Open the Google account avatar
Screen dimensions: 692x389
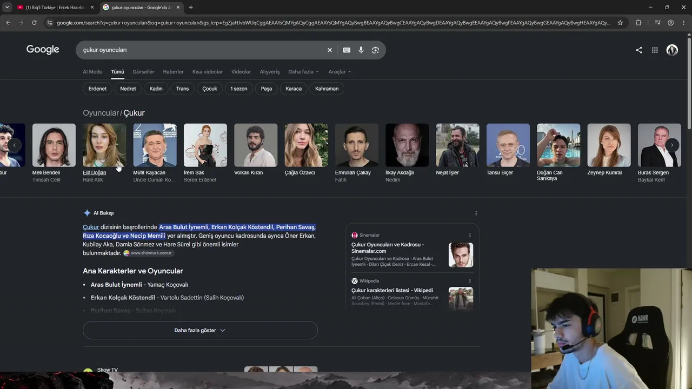[x=672, y=50]
